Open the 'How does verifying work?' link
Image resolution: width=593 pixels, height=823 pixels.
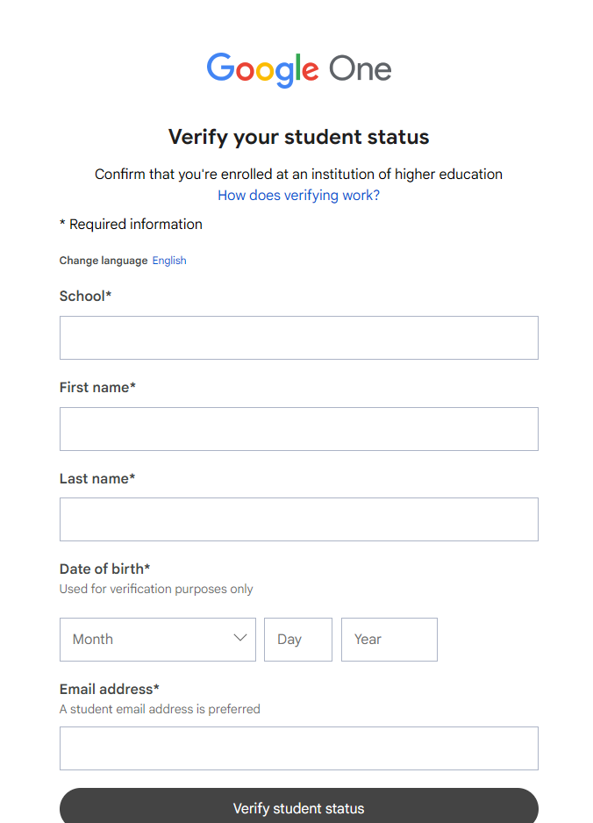click(x=298, y=195)
